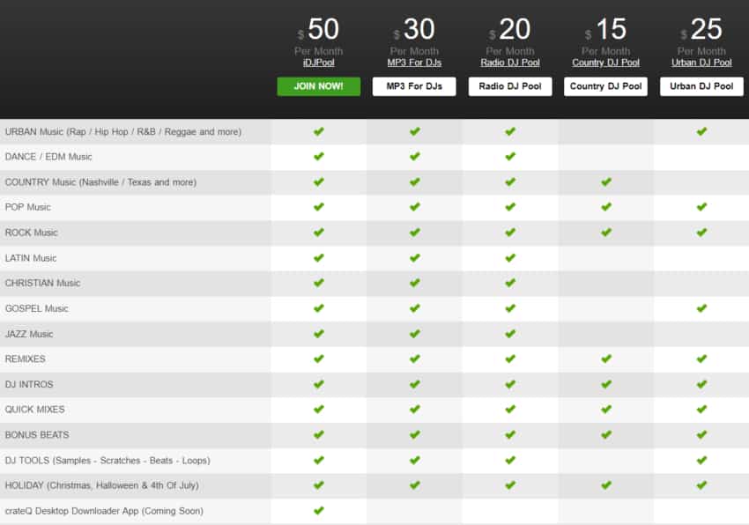The height and width of the screenshot is (525, 749).
Task: Choose the Country DJ Pool button
Action: click(605, 86)
